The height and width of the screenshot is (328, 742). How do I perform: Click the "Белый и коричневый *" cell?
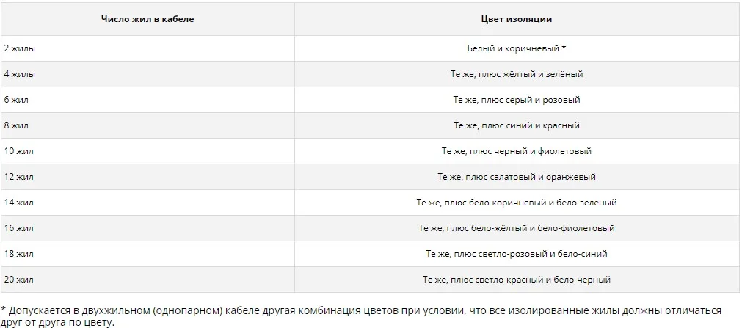click(x=516, y=48)
